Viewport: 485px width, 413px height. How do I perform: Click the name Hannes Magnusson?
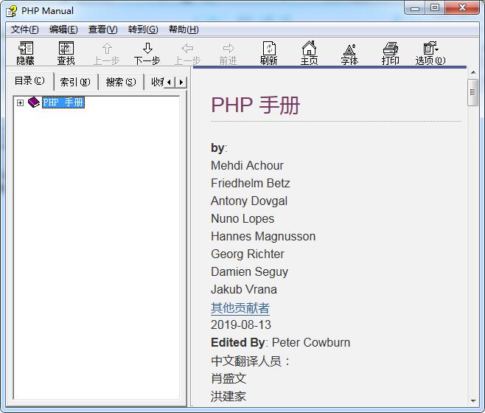(x=263, y=237)
